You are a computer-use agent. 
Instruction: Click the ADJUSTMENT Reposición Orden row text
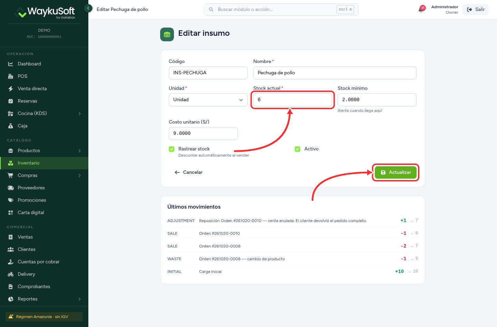pos(282,221)
